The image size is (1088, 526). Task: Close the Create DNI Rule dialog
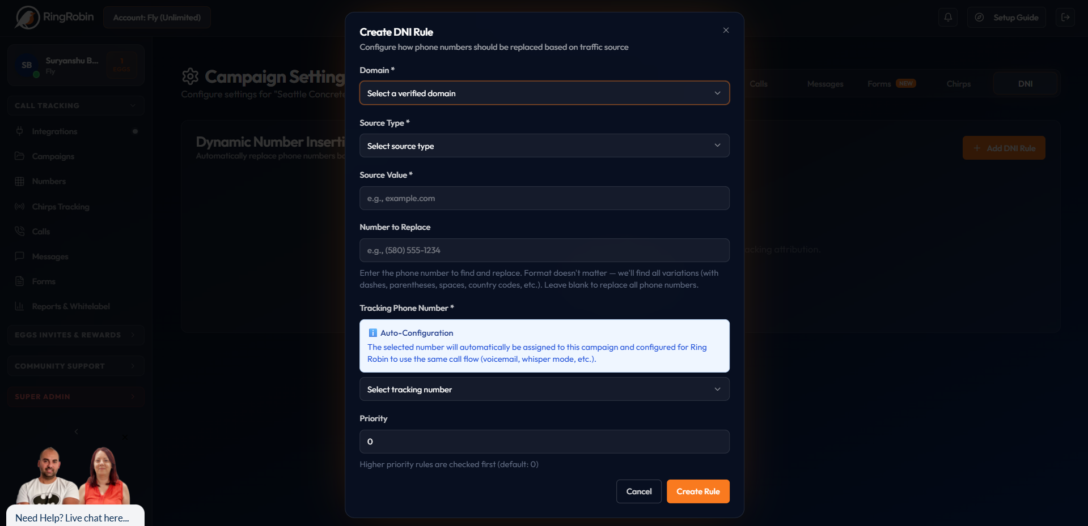click(x=726, y=31)
